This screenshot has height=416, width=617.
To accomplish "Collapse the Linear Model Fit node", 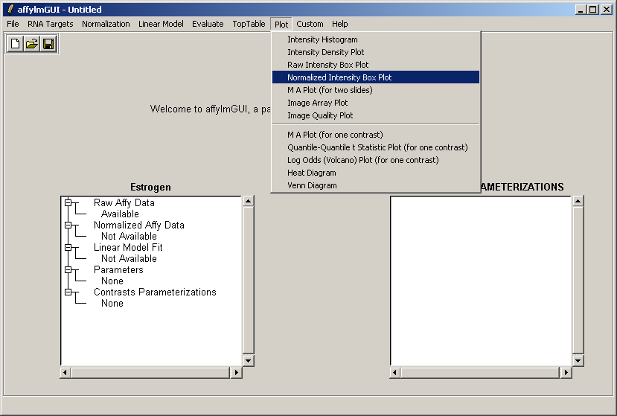I will [68, 247].
